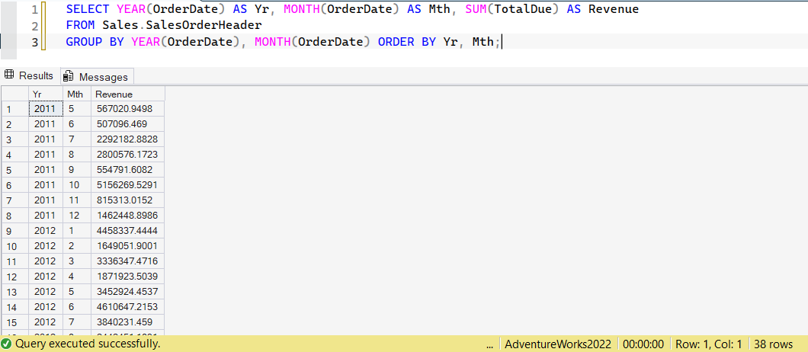Click Mth cell 11 in row 7
This screenshot has height=352, width=808.
pos(77,200)
